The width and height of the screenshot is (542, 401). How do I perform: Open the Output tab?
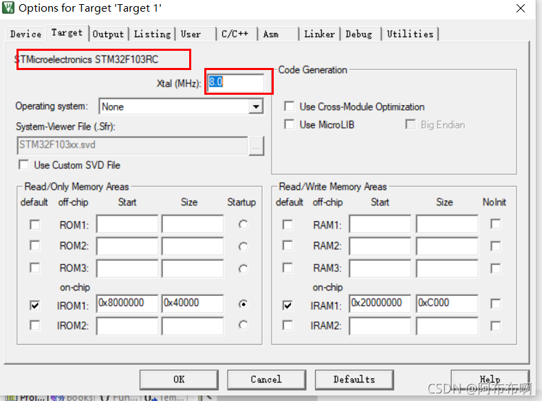[108, 34]
